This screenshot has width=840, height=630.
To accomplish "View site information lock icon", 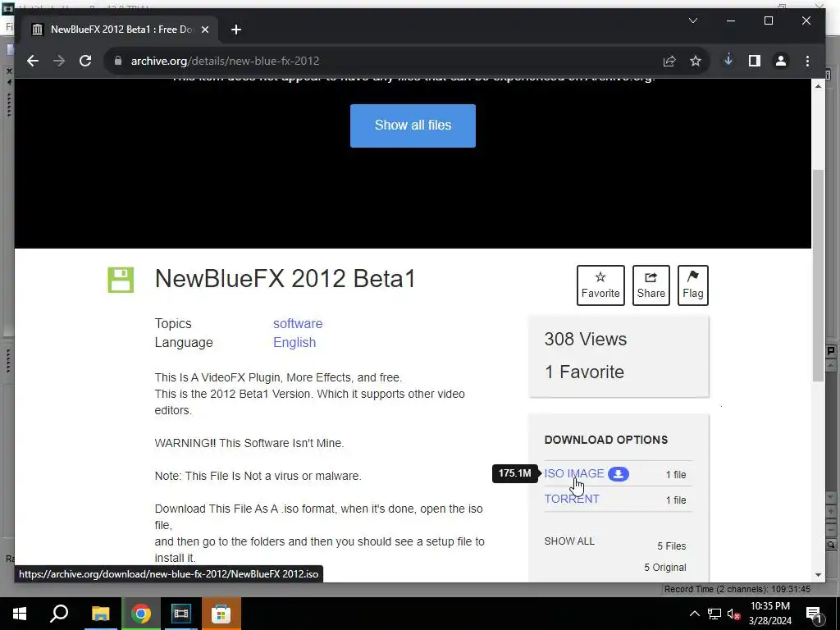I will click(x=118, y=61).
